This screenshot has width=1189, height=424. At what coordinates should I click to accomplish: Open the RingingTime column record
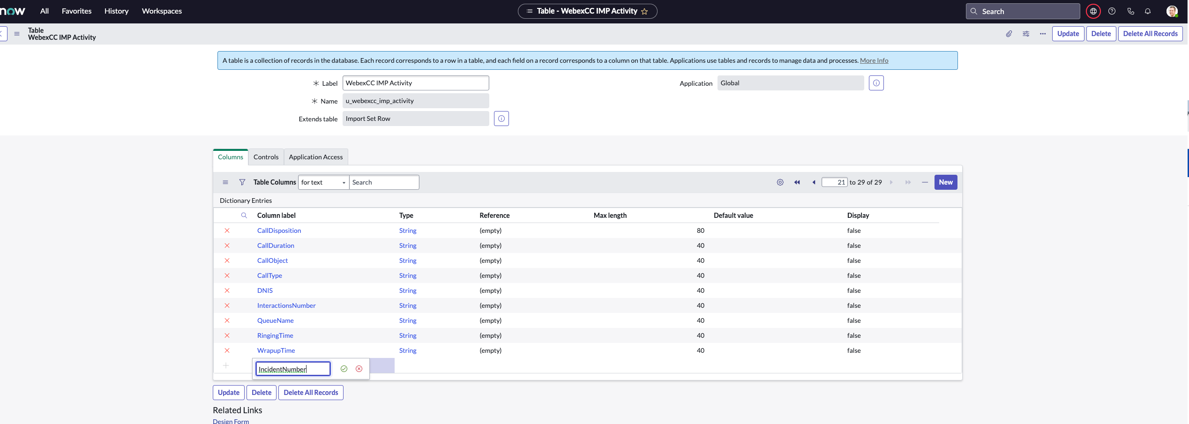pyautogui.click(x=275, y=335)
